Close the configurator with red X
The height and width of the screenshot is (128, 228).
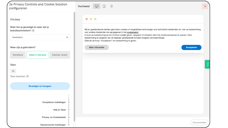tap(205, 6)
